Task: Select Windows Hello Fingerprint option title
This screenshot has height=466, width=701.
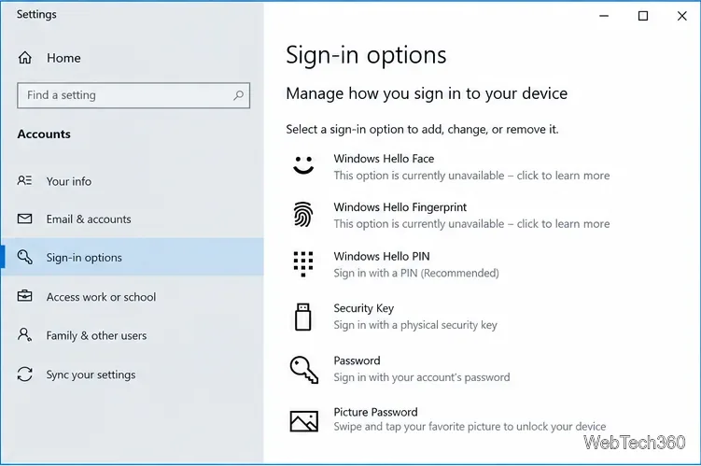Action: click(x=400, y=207)
